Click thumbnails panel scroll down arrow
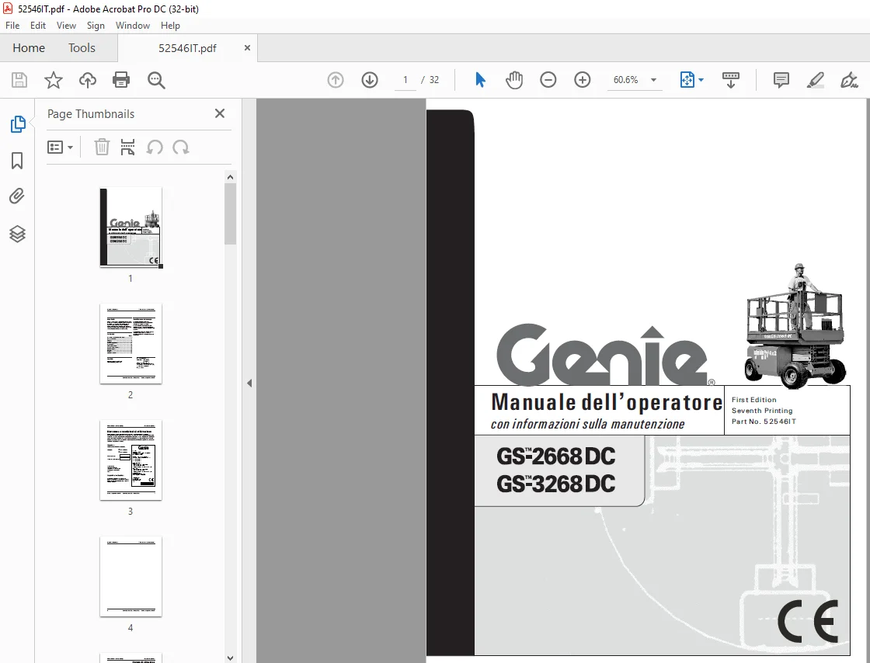This screenshot has height=663, width=870. click(x=230, y=658)
